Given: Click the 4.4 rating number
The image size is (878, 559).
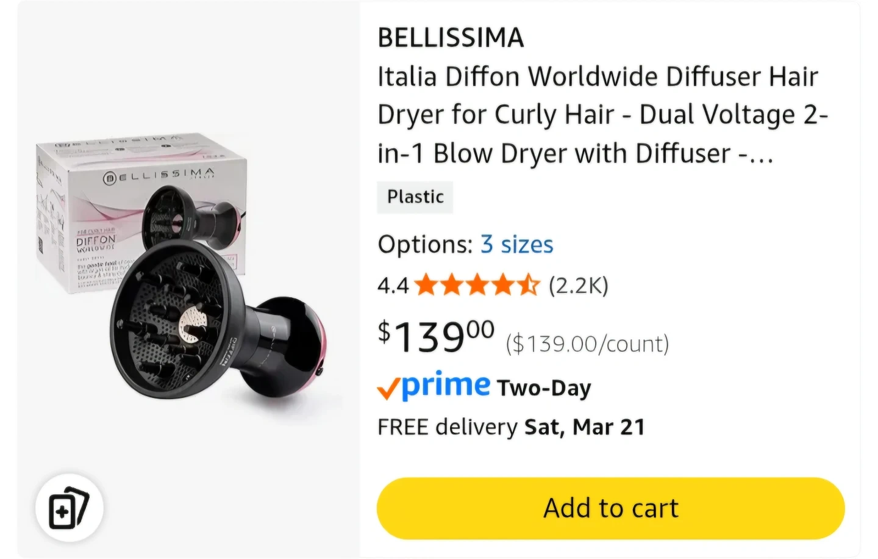Looking at the screenshot, I should (x=393, y=286).
